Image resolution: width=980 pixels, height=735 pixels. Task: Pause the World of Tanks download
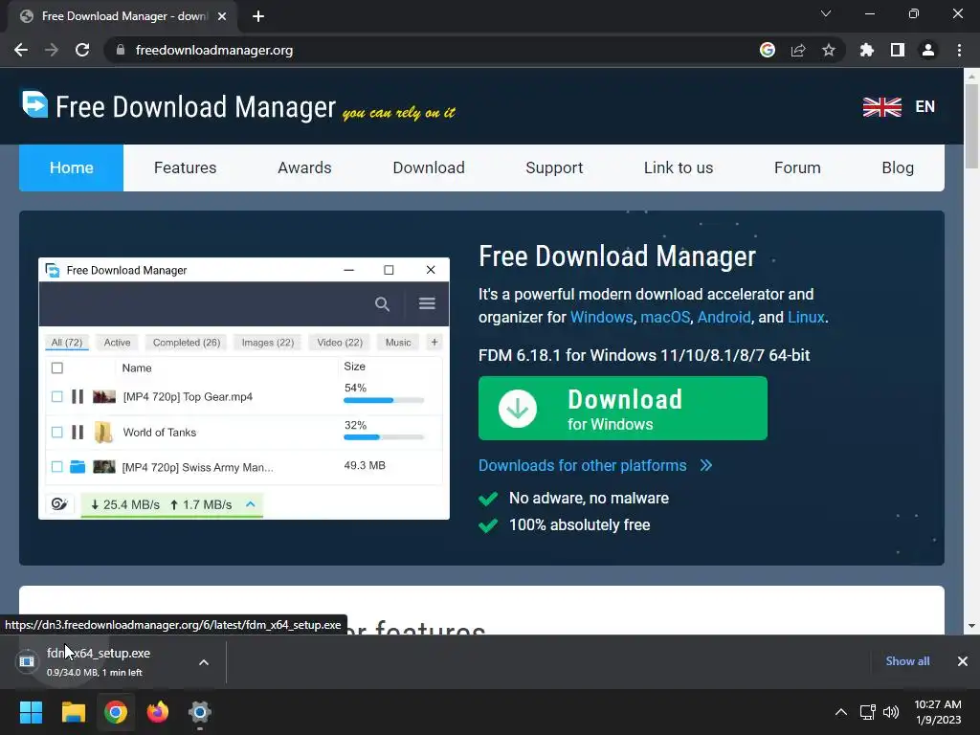point(78,432)
